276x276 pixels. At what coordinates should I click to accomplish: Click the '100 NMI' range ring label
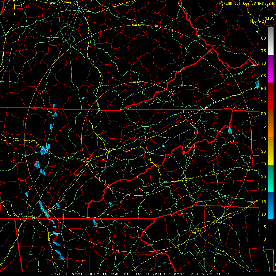[x=138, y=25]
